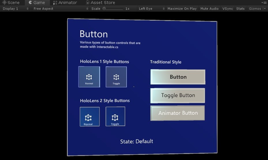This screenshot has height=160, width=268.
Task: Click HoloLens 2 style Normal button
Action: (x=89, y=117)
